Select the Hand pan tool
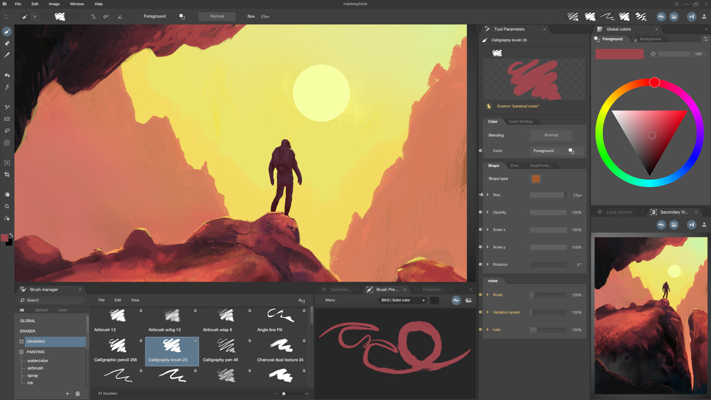The width and height of the screenshot is (711, 400). tap(7, 194)
